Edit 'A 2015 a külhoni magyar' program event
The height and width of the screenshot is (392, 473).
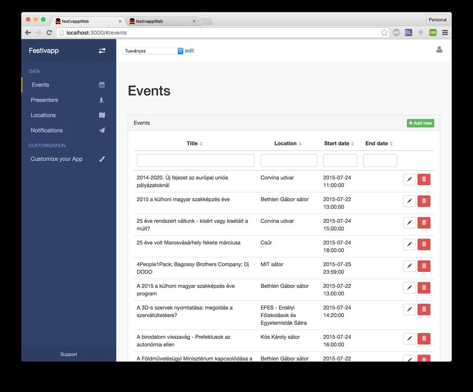click(x=409, y=288)
